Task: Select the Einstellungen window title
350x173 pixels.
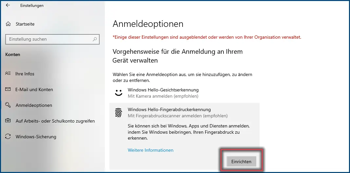Action: pyautogui.click(x=32, y=6)
